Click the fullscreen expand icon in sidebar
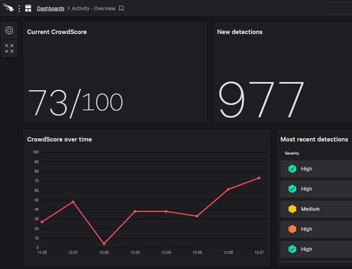 coord(9,48)
